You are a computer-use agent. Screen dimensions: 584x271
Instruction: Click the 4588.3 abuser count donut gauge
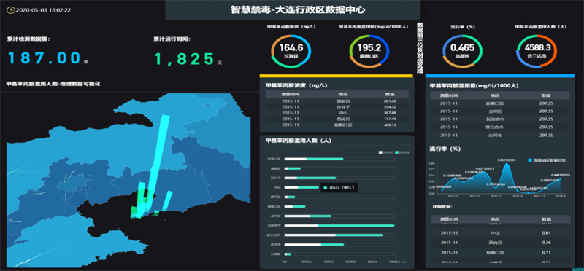pyautogui.click(x=537, y=51)
